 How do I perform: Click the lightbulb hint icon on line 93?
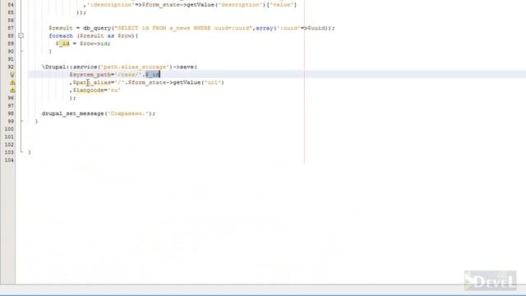12,75
